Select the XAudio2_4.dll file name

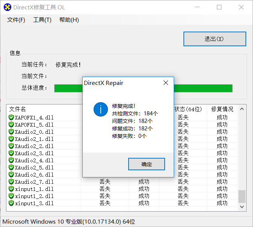click(x=34, y=160)
